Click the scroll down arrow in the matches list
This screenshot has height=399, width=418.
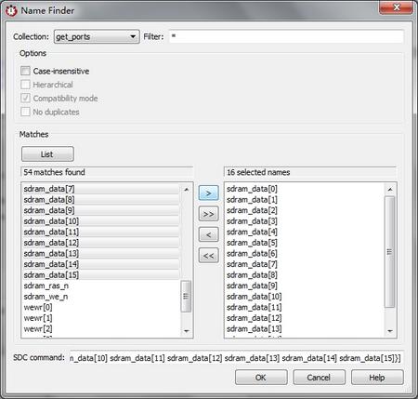[186, 331]
